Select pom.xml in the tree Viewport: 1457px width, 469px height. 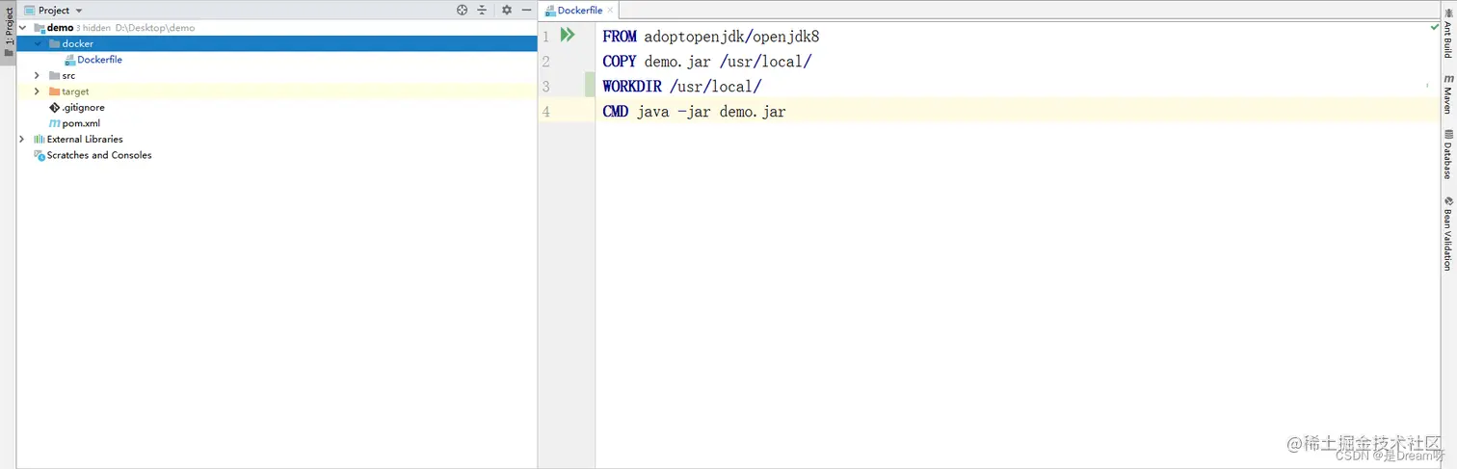pyautogui.click(x=81, y=123)
